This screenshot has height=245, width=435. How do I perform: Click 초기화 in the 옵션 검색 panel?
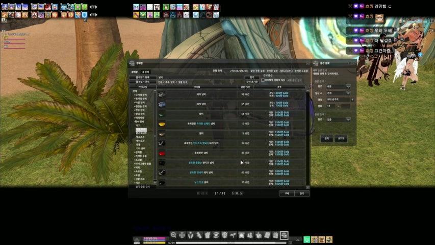341,139
